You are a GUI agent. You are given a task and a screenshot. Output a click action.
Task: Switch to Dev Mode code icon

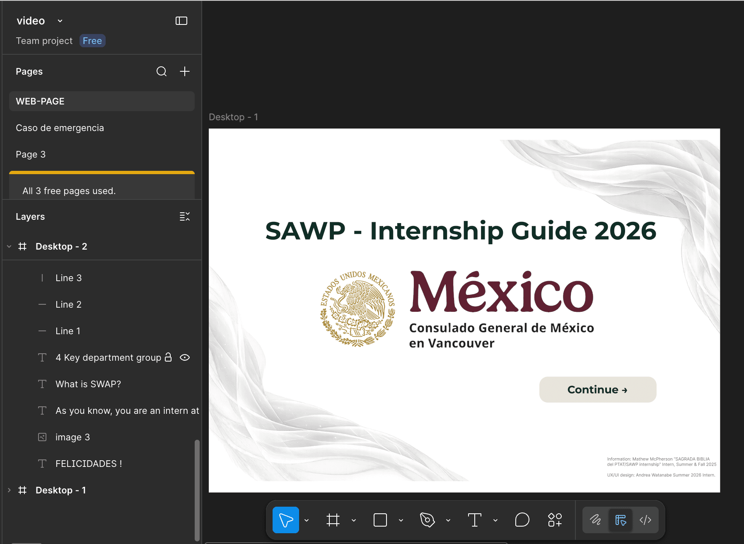pyautogui.click(x=645, y=520)
